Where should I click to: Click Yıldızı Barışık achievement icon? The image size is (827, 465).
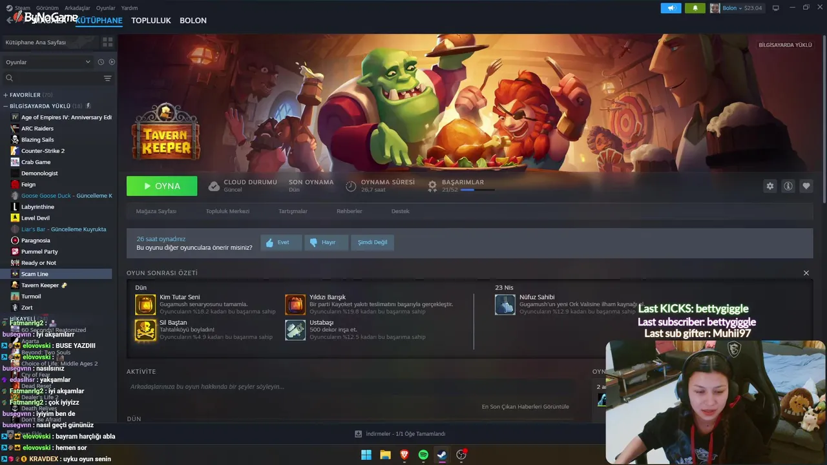(295, 305)
